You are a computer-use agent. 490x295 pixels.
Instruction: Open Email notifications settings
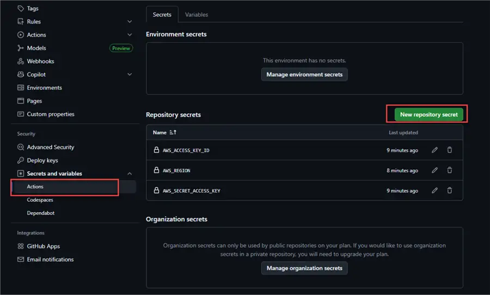[x=50, y=260]
